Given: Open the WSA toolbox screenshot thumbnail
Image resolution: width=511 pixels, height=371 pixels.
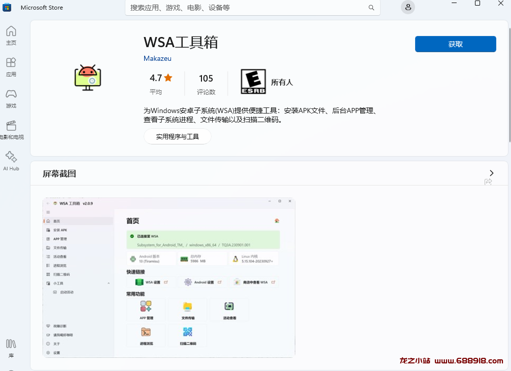Looking at the screenshot, I should (x=169, y=278).
